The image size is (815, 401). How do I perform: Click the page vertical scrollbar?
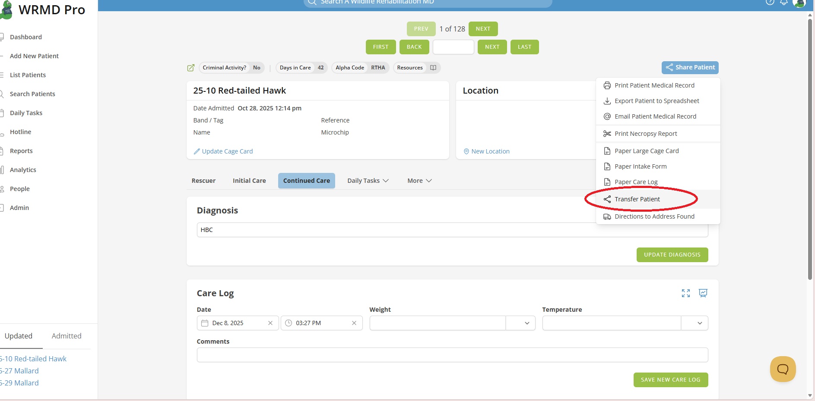(810, 149)
